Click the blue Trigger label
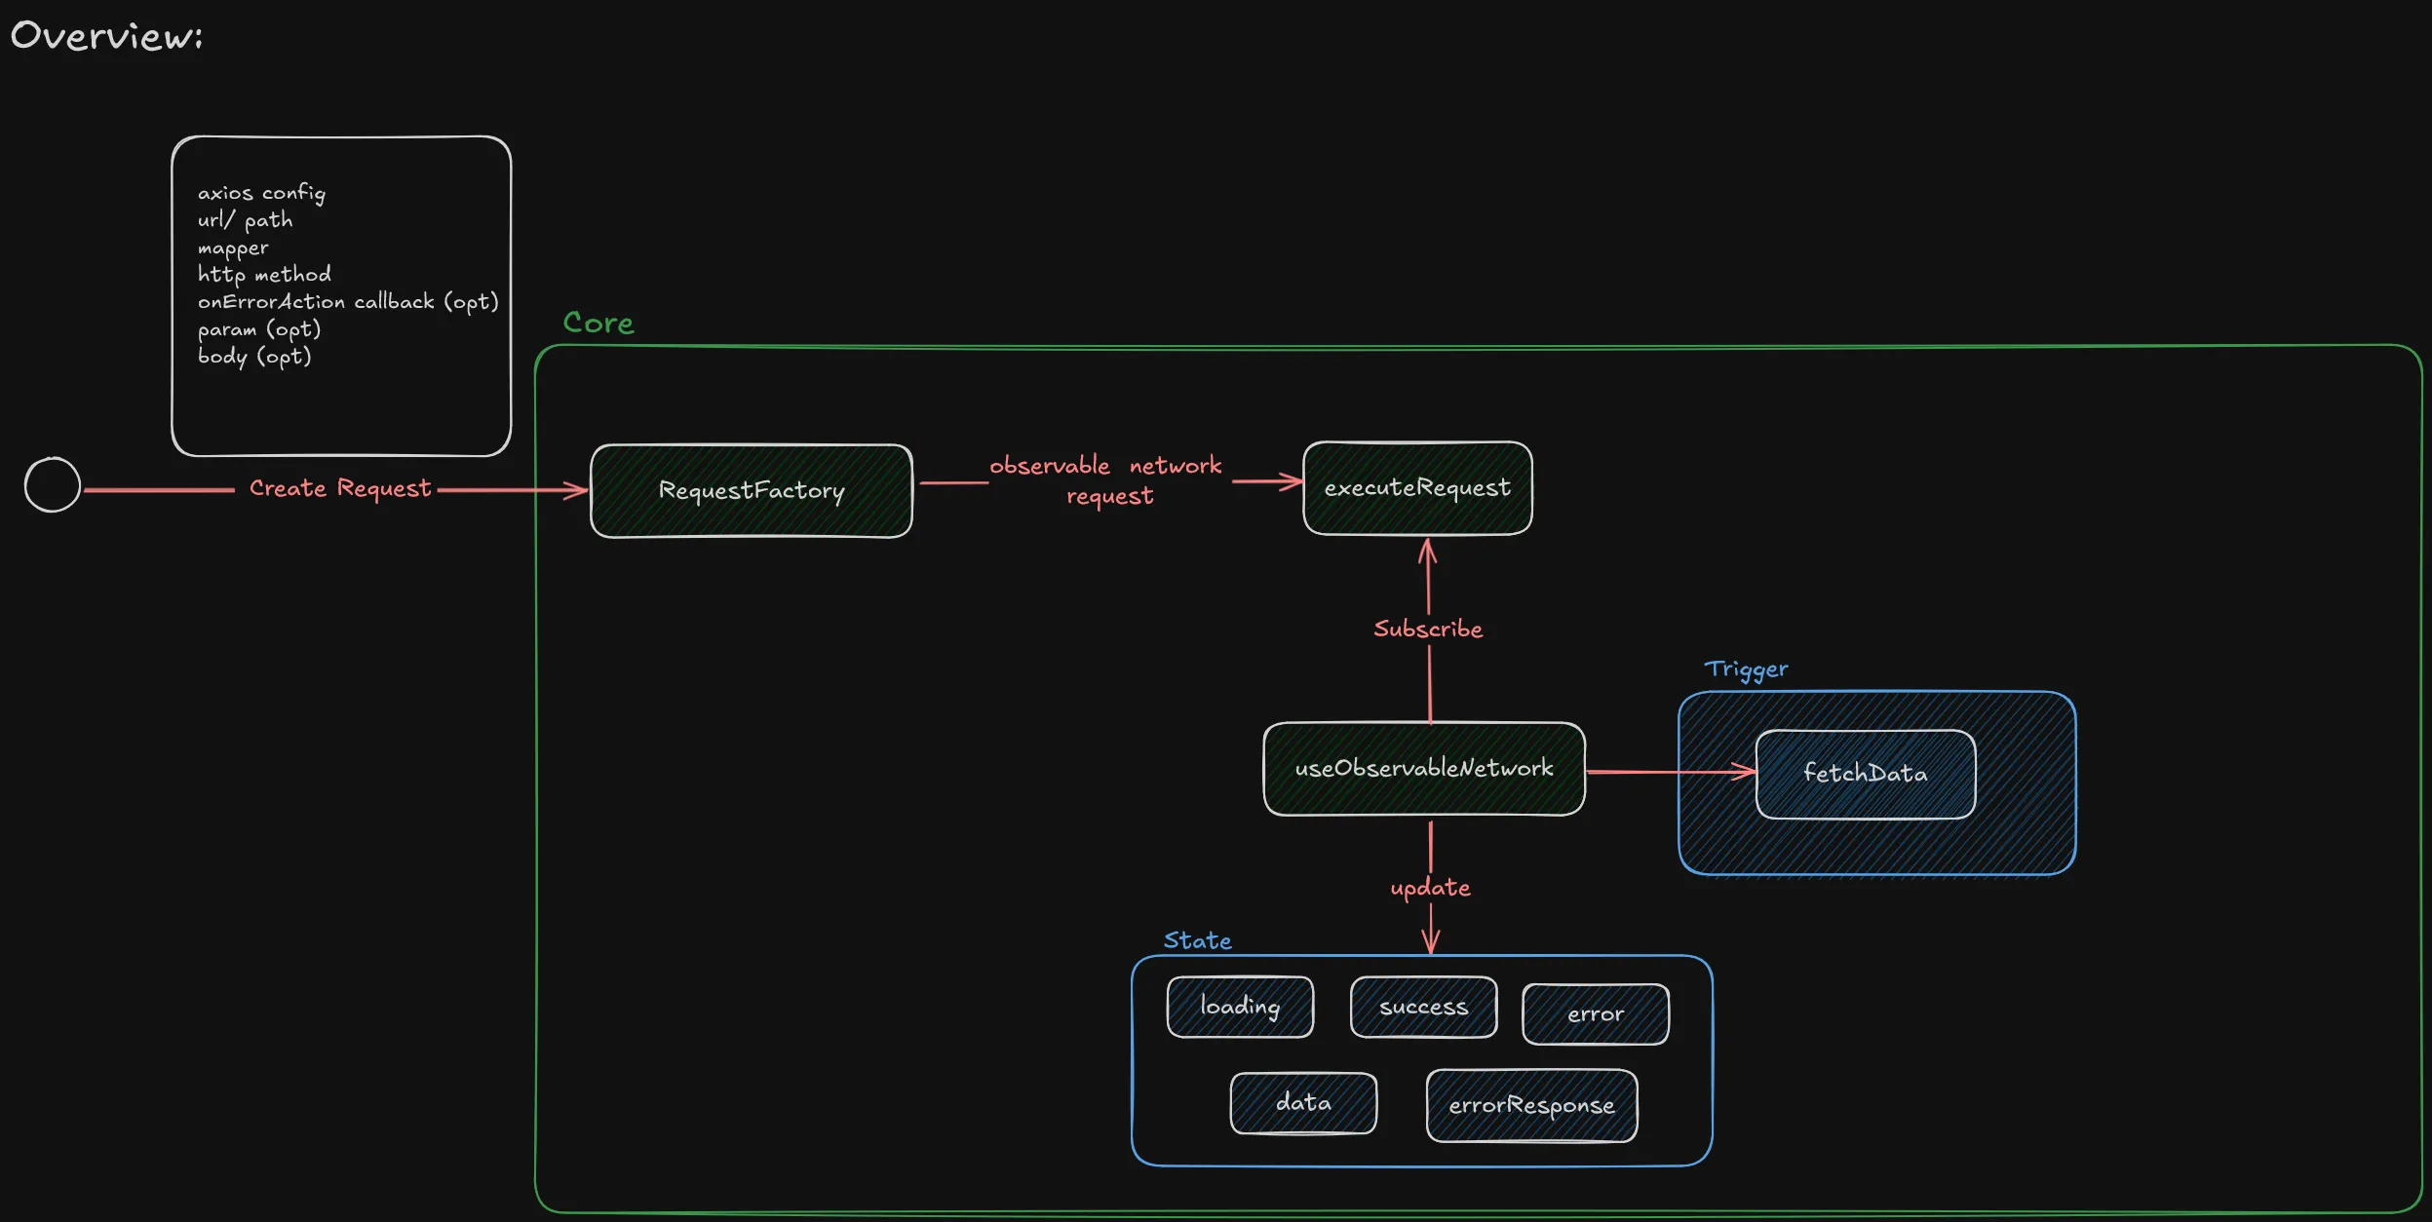Image resolution: width=2432 pixels, height=1222 pixels. (1746, 669)
